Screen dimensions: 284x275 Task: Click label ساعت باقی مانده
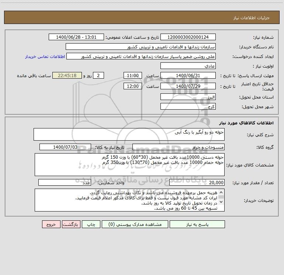click(x=34, y=76)
